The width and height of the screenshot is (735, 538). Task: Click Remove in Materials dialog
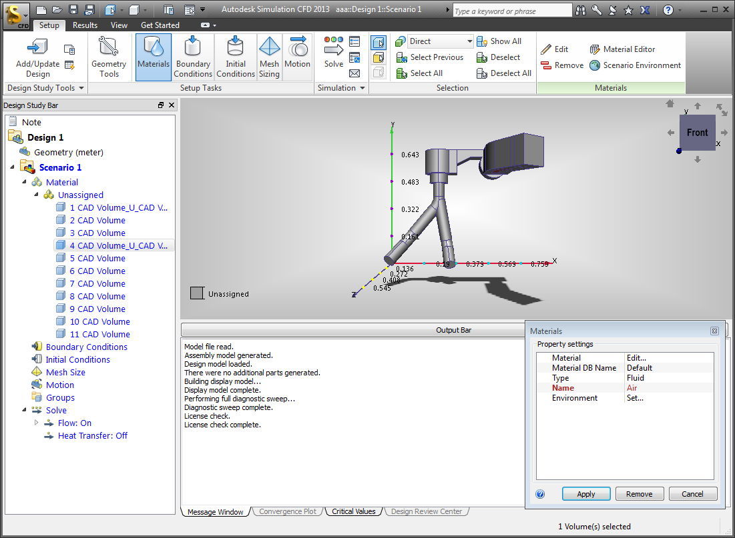coord(639,493)
